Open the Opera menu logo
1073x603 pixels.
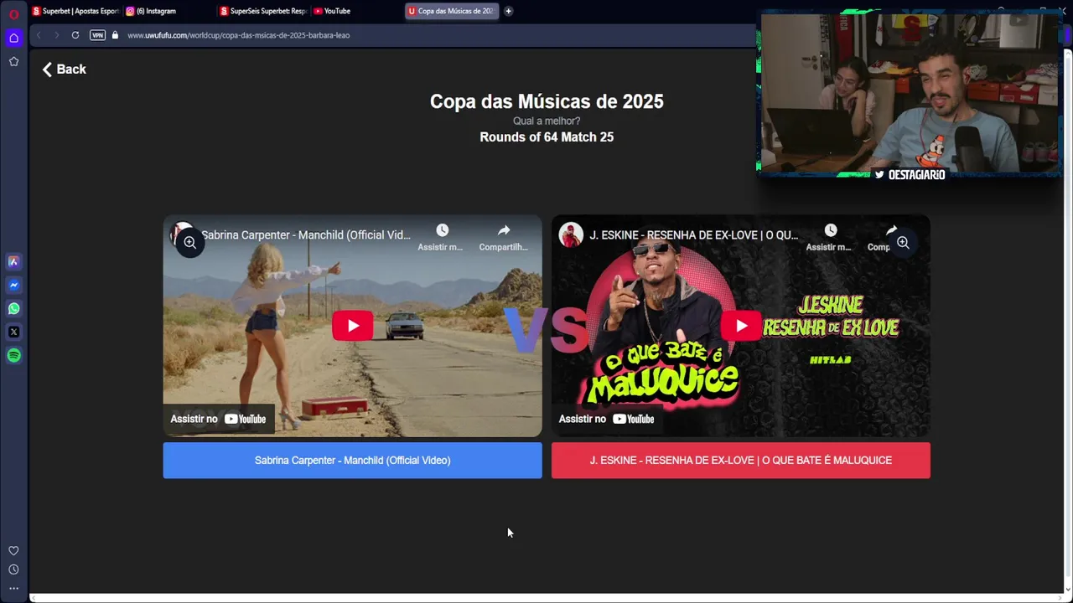click(x=13, y=14)
